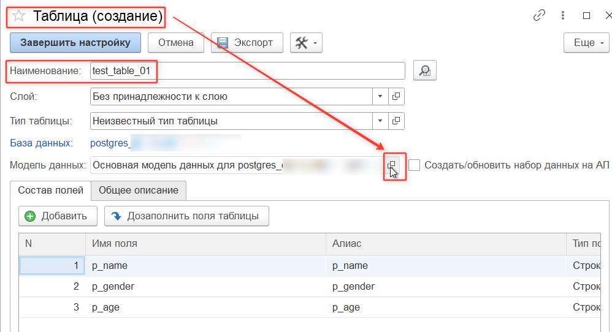Image resolution: width=612 pixels, height=332 pixels.
Task: Switch to the Общее описание tab
Action: [139, 190]
